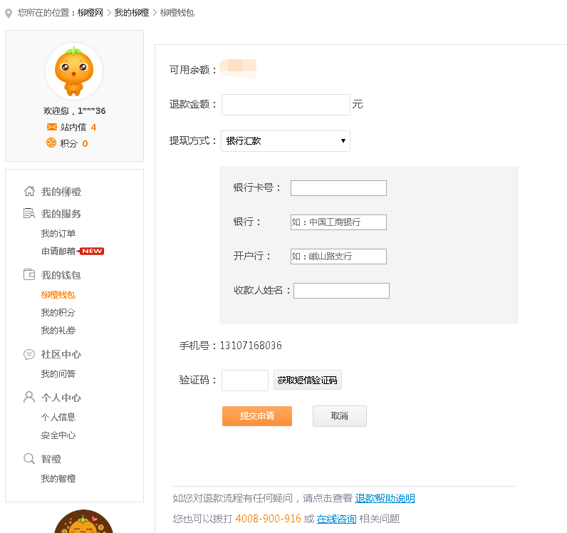Open 智橙 sidebar section
This screenshot has height=533, width=567.
tap(51, 459)
